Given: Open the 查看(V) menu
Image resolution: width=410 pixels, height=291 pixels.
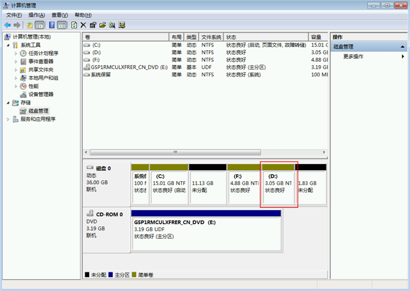Looking at the screenshot, I should coord(59,15).
